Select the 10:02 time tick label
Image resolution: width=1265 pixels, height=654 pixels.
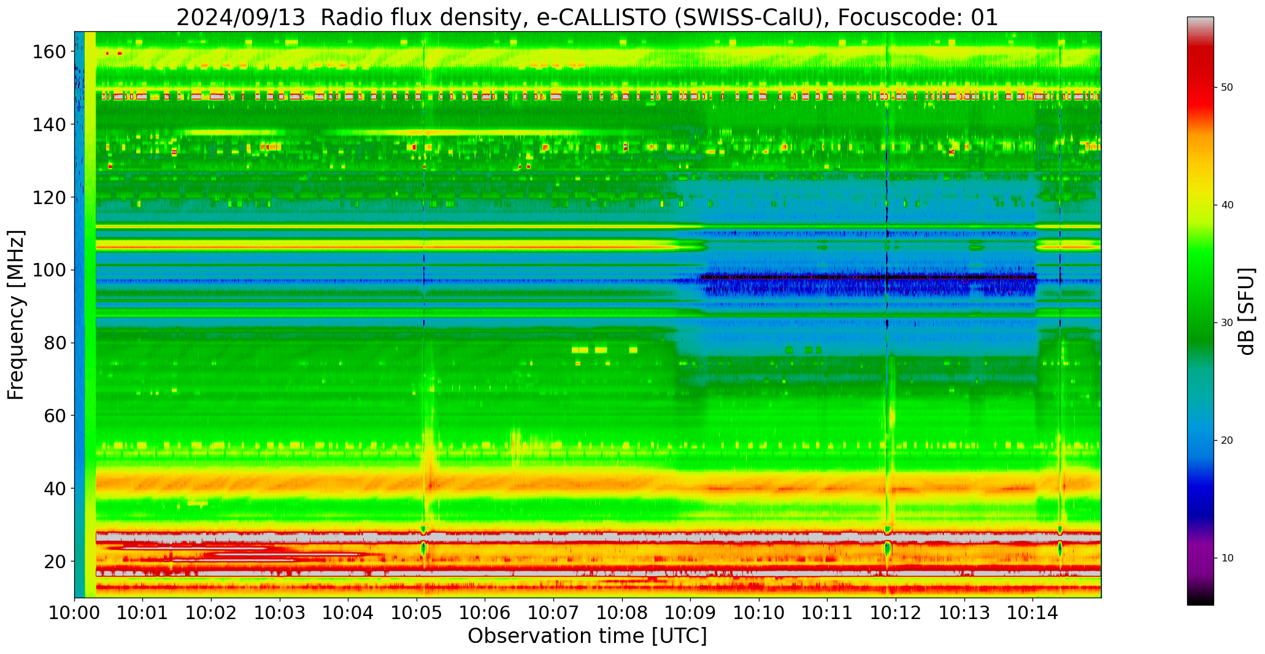211,613
